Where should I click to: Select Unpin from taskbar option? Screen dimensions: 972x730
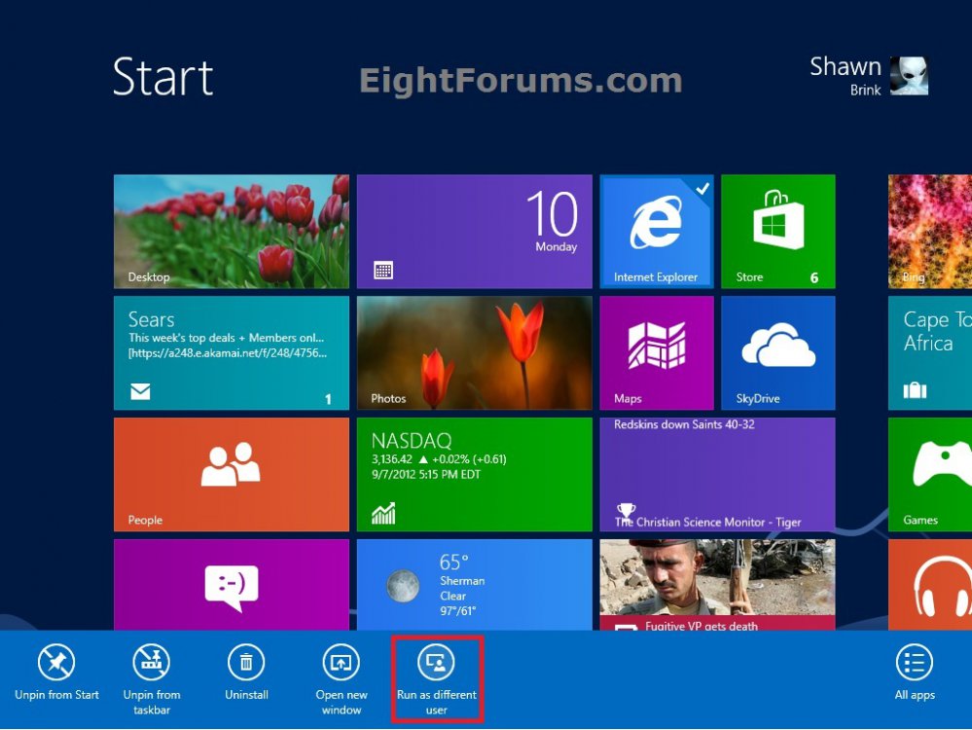(152, 663)
